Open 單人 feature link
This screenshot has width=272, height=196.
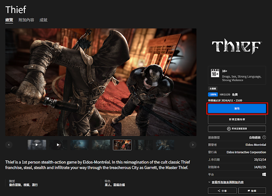[108, 185]
